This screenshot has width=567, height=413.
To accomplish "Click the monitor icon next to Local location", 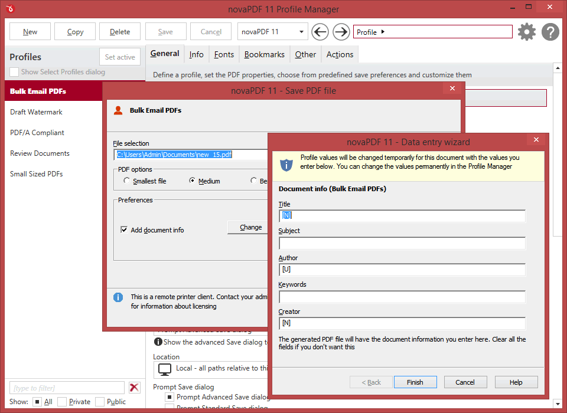I will tap(165, 370).
